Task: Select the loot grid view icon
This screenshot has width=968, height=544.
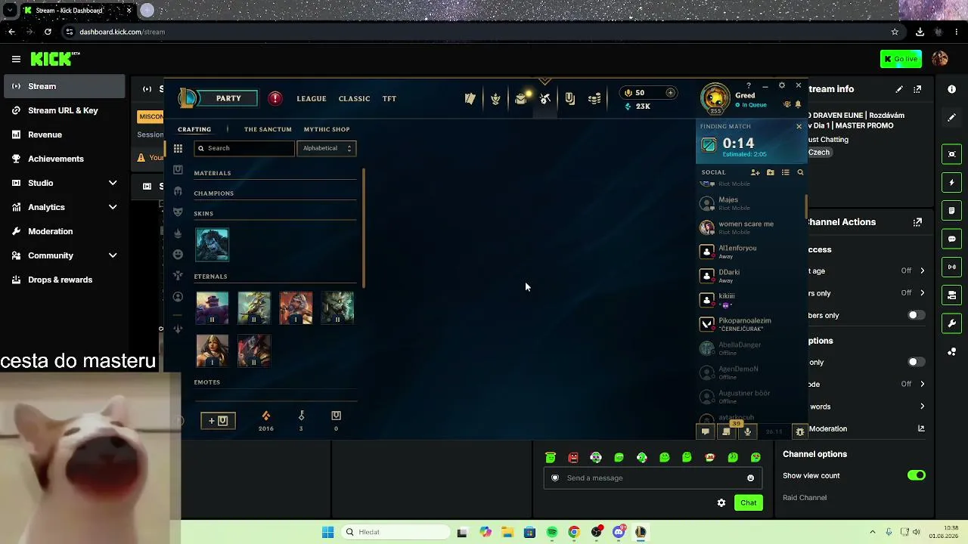Action: click(178, 149)
